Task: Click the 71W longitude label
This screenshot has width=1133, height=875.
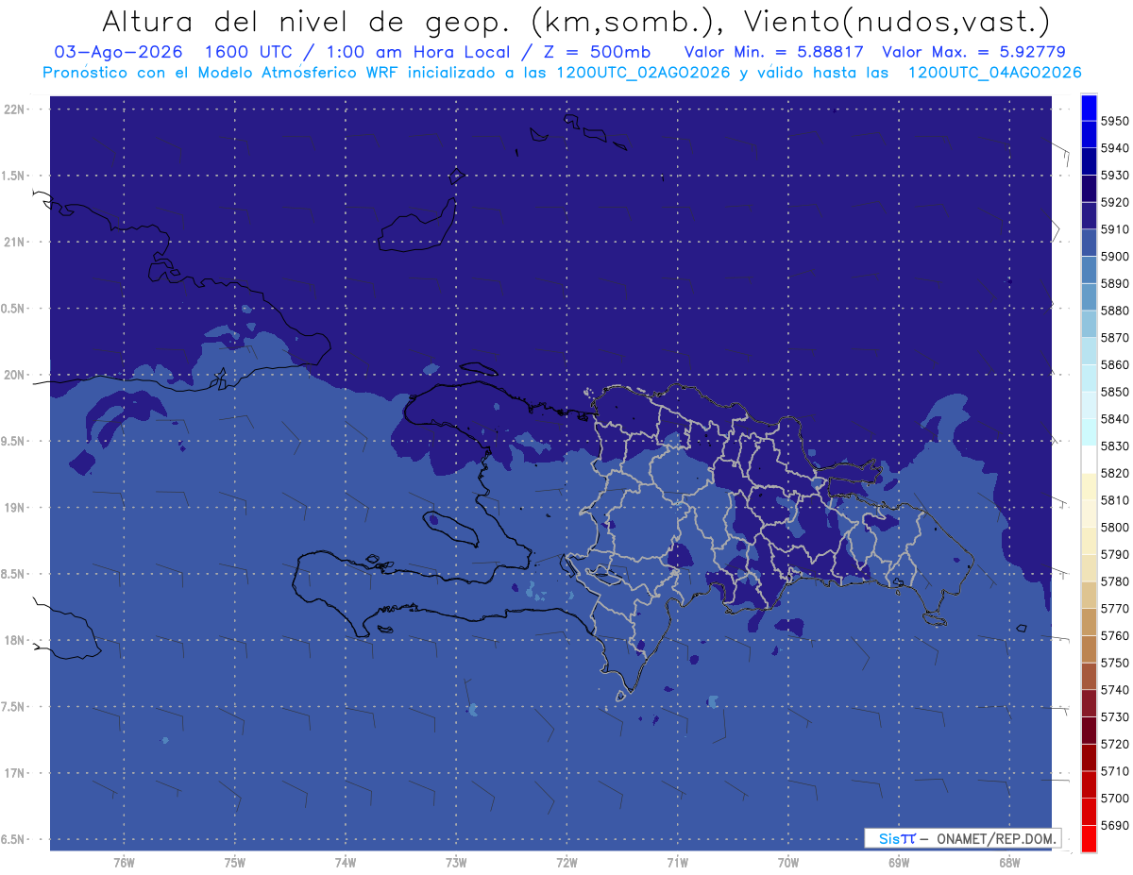Action: (677, 862)
